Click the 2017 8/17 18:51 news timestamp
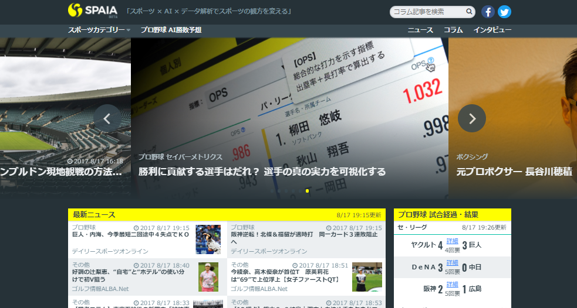The image size is (577, 308). point(320,265)
